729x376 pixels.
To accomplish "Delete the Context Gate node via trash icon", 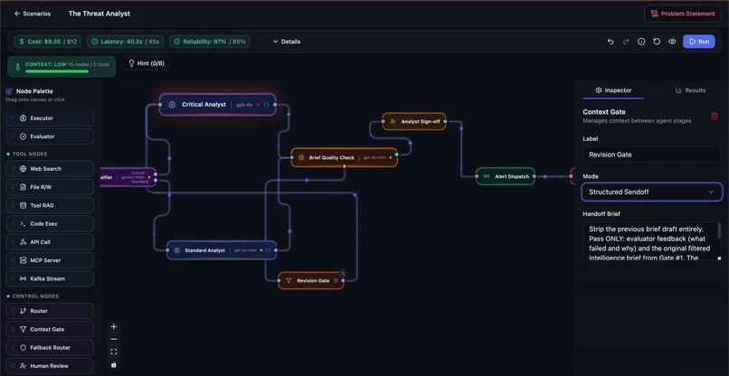I will click(x=715, y=116).
